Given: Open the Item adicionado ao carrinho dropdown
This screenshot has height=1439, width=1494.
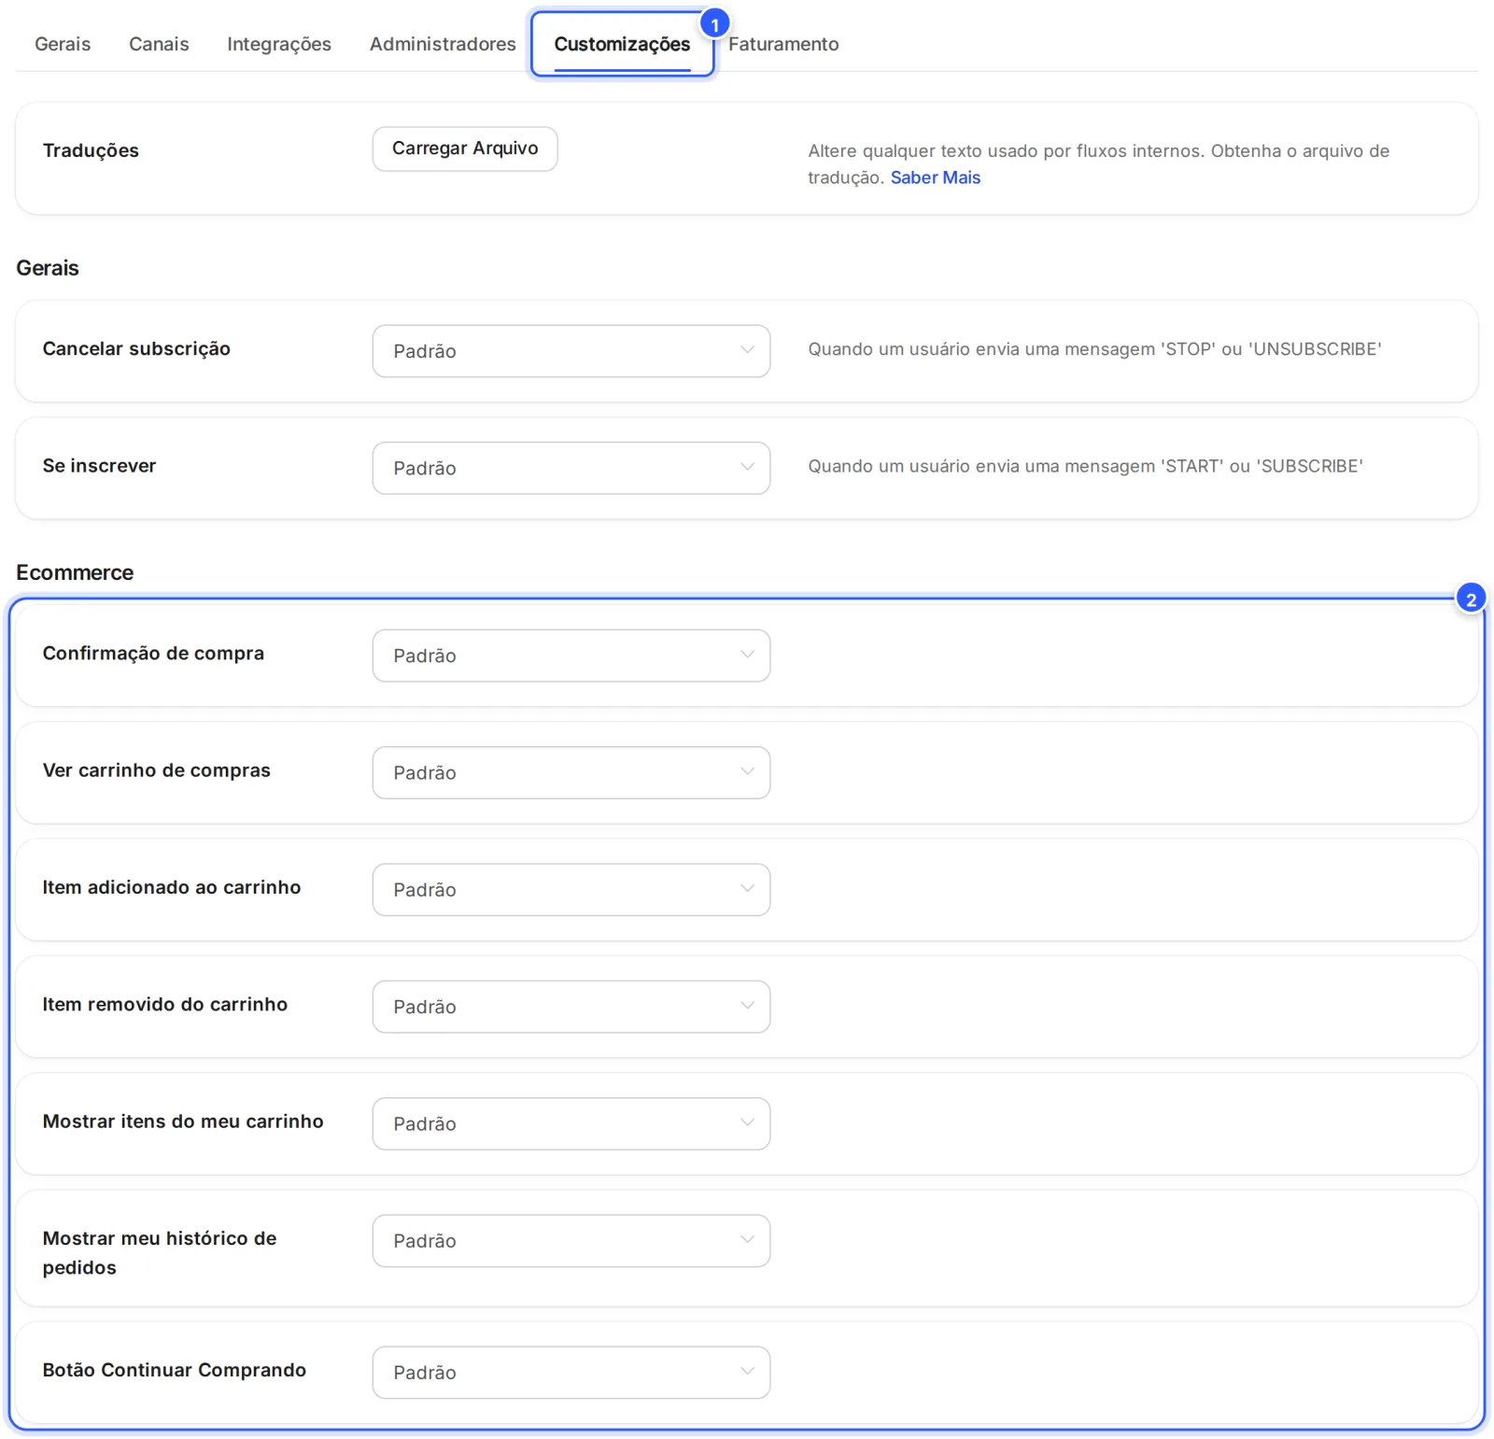Looking at the screenshot, I should (x=571, y=889).
